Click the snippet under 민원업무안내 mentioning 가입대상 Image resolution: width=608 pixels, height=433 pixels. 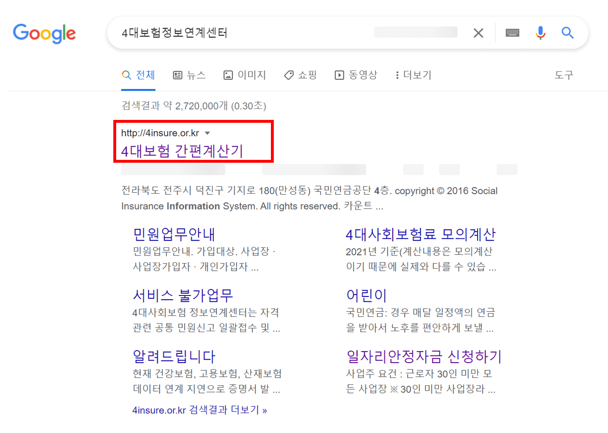click(204, 259)
